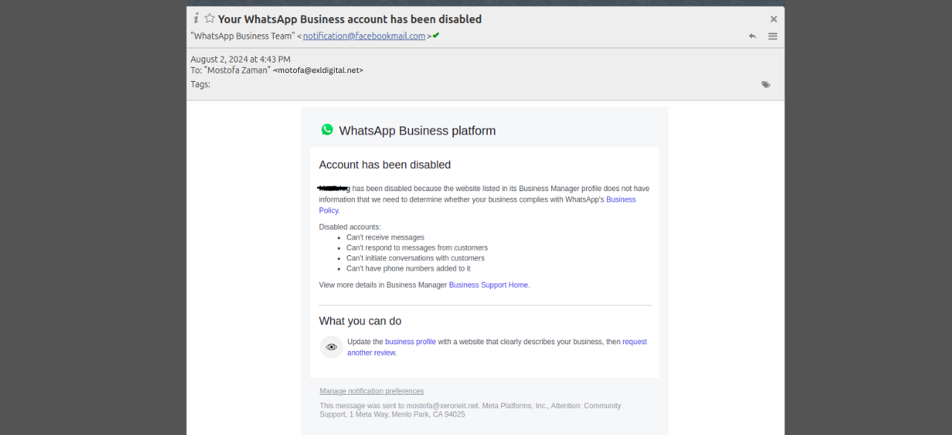Screen dimensions: 952x435
Task: Click the tags icon to add tags
Action: (x=766, y=85)
